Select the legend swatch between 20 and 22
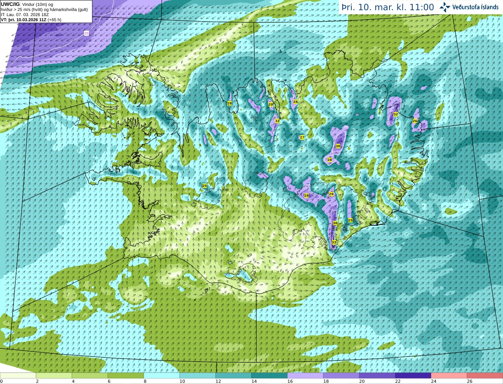The width and height of the screenshot is (503, 384). pos(377,376)
